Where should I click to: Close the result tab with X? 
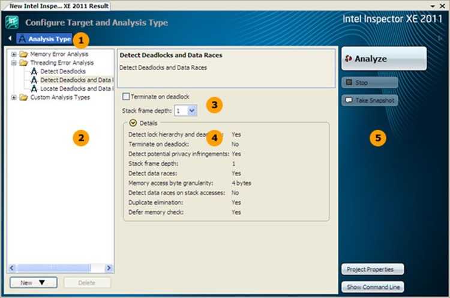pos(442,6)
